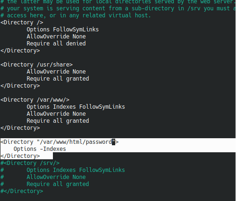Viewport: 236px width, 201px height.
Task: Click the commented #<Directory /srv/> line
Action: click(30, 163)
